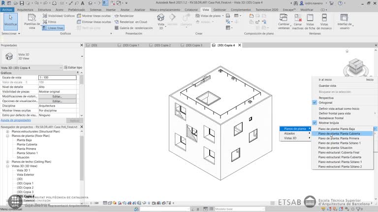
Task: Enable Perspectiva view mode
Action: (326, 98)
